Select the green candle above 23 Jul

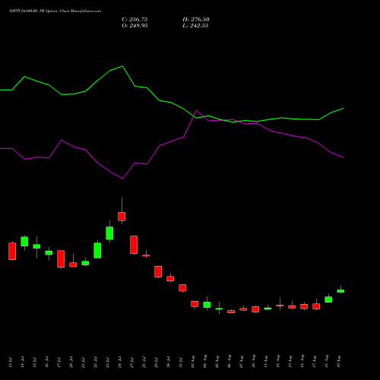pos(109,233)
